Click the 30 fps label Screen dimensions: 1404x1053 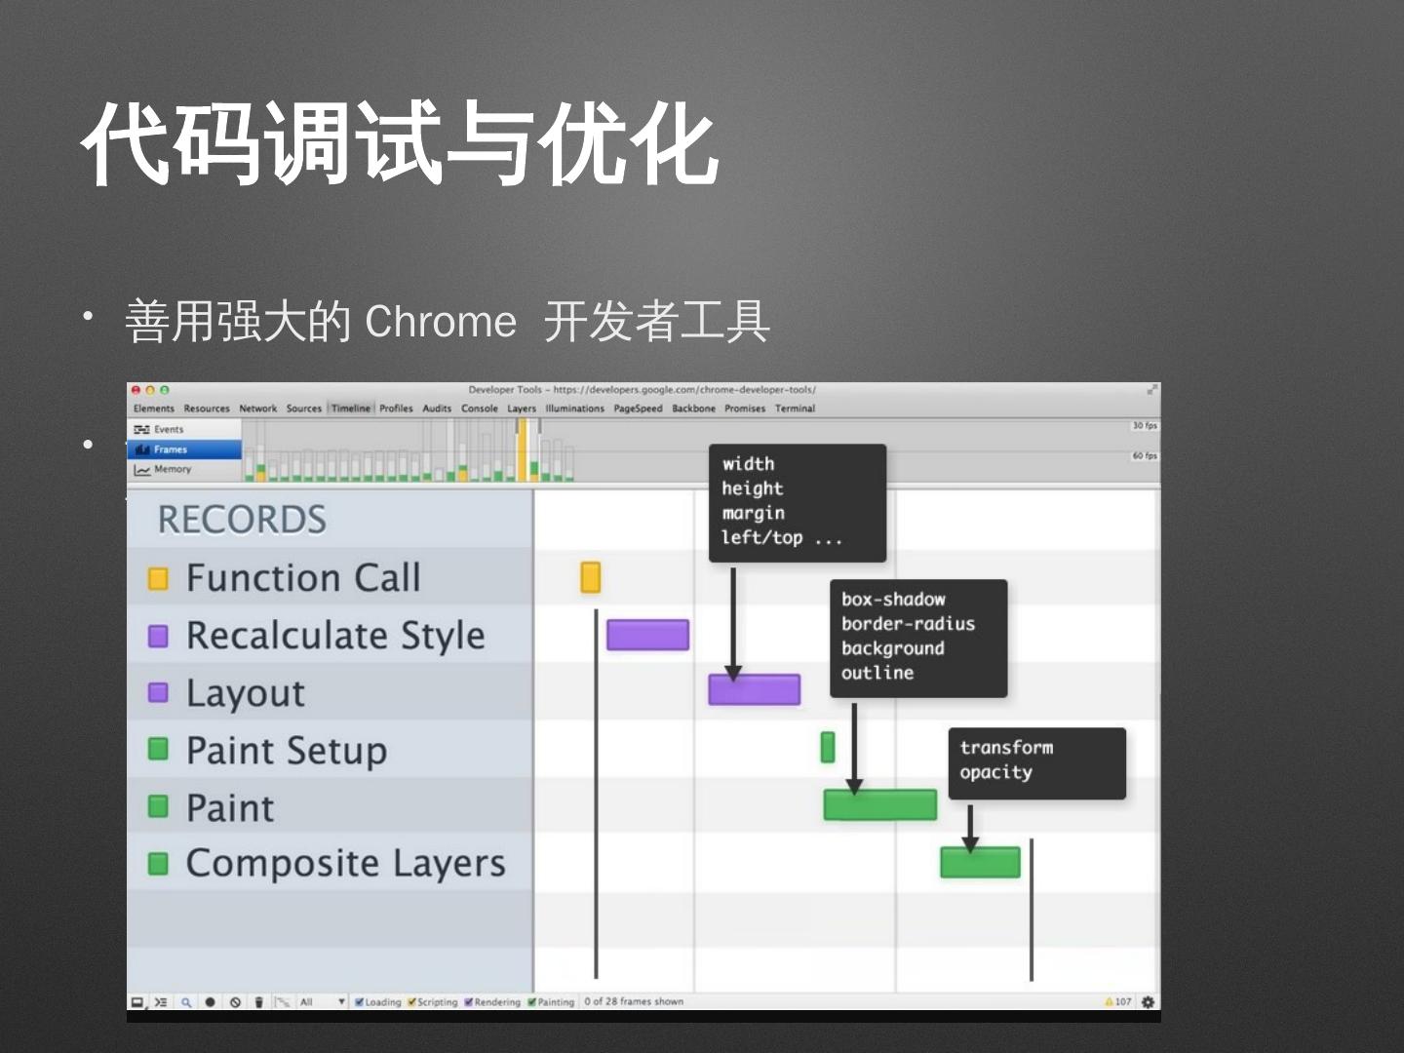[x=1145, y=426]
